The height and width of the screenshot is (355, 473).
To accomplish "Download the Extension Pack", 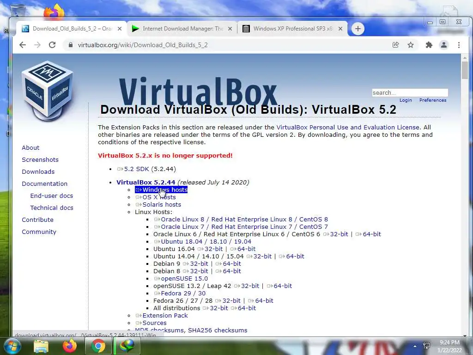I will pos(162,315).
